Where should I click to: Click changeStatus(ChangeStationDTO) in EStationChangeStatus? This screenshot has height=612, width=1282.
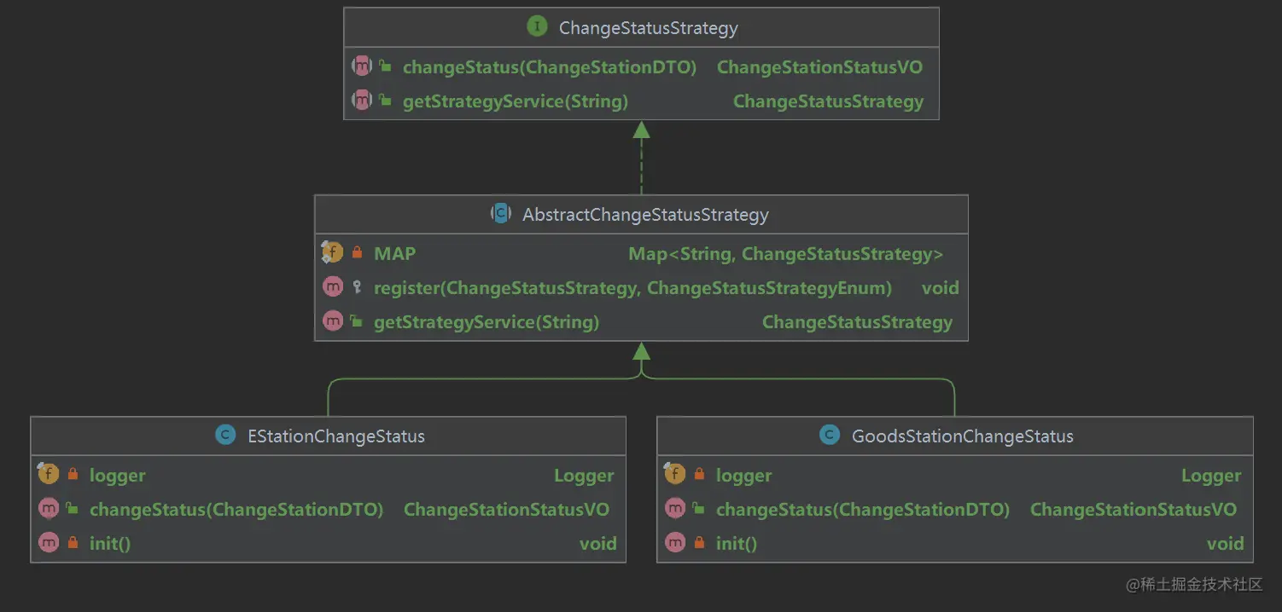(236, 510)
